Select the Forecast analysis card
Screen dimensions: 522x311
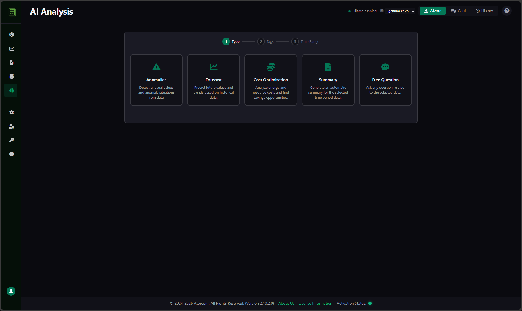[x=213, y=80]
